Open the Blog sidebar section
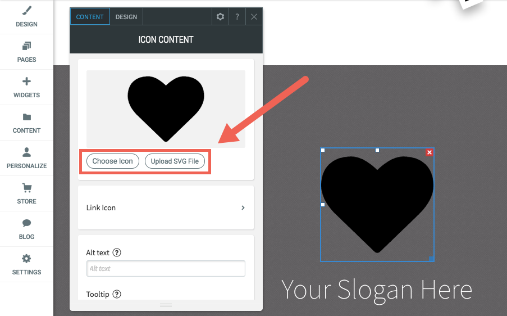 pyautogui.click(x=26, y=229)
